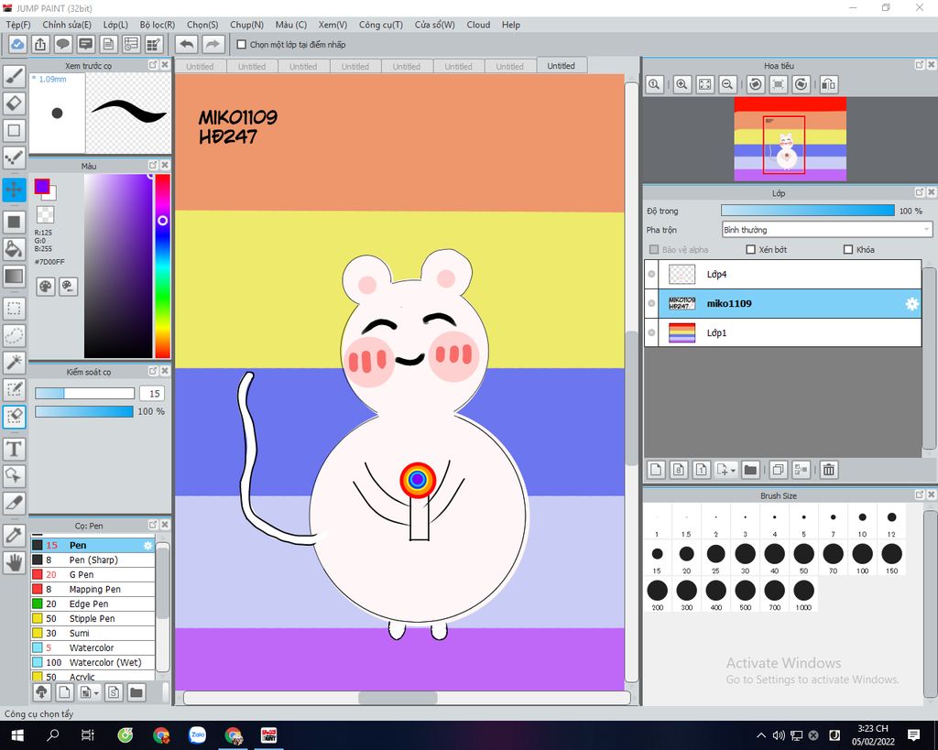The width and height of the screenshot is (938, 750).
Task: Click the Undo arrow in the toolbar
Action: 187,44
